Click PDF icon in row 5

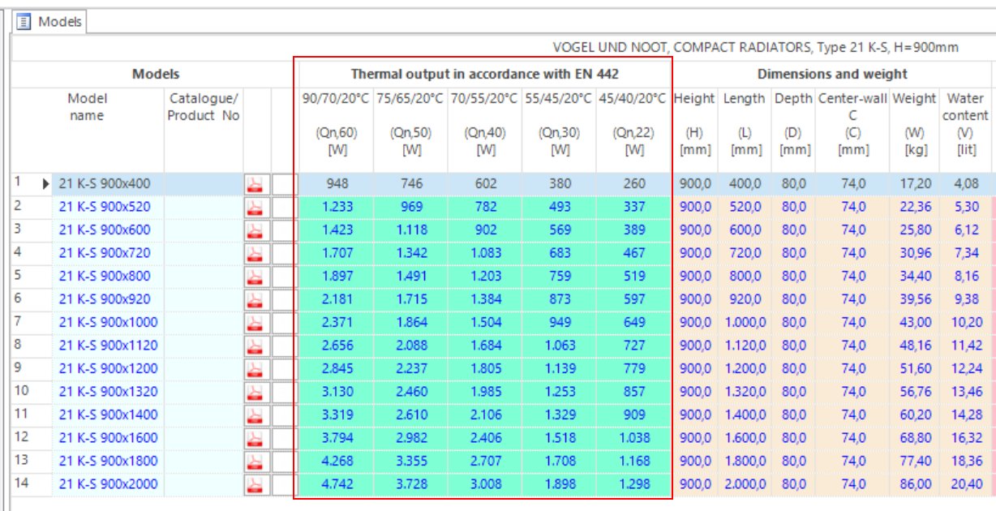pos(255,277)
